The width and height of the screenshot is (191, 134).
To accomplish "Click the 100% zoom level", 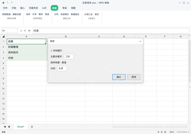I will click(x=172, y=132).
